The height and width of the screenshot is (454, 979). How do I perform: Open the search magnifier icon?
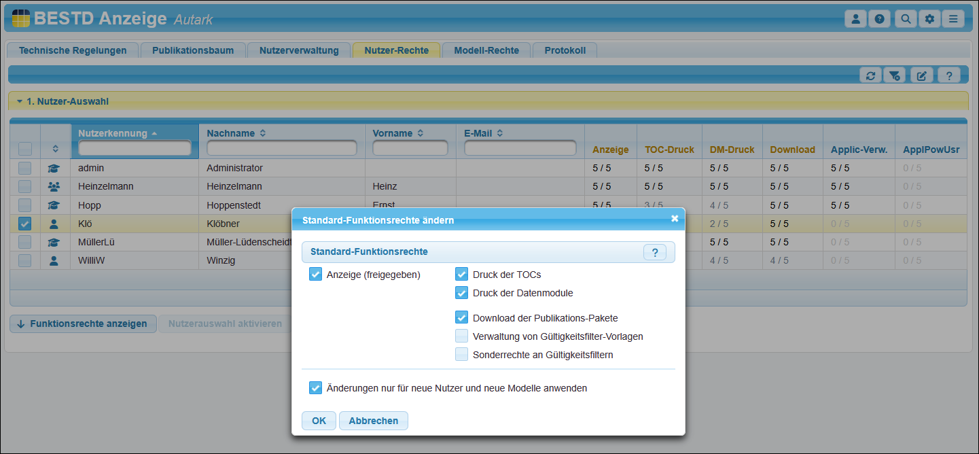pos(905,19)
